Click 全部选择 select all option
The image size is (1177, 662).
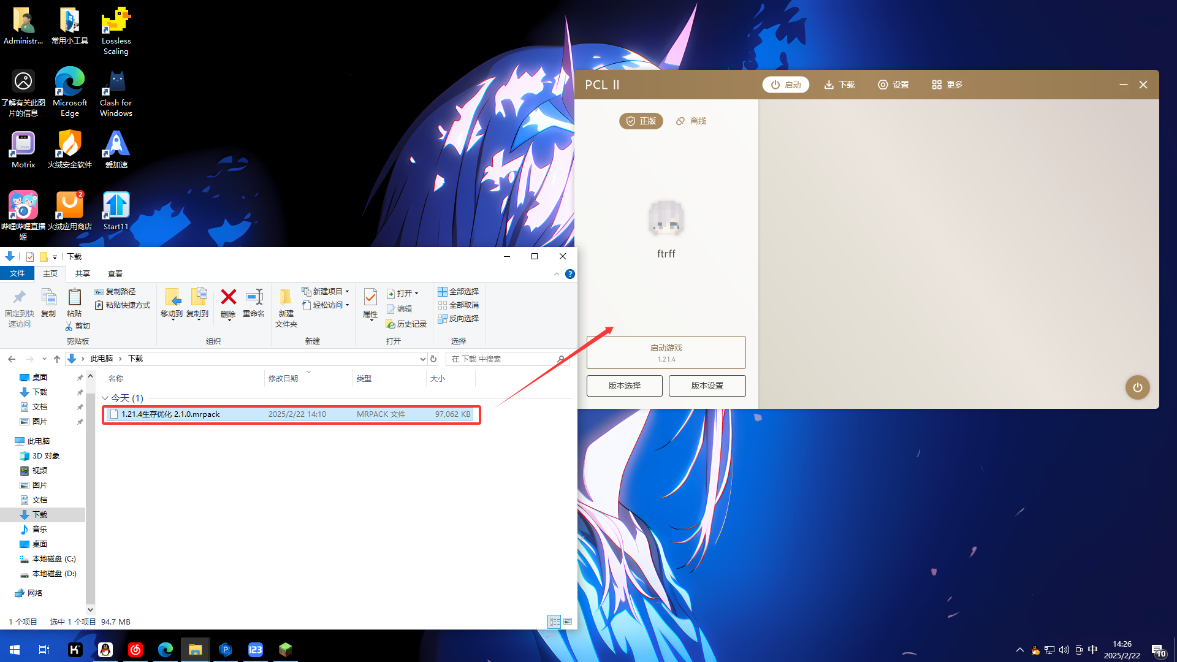point(459,292)
